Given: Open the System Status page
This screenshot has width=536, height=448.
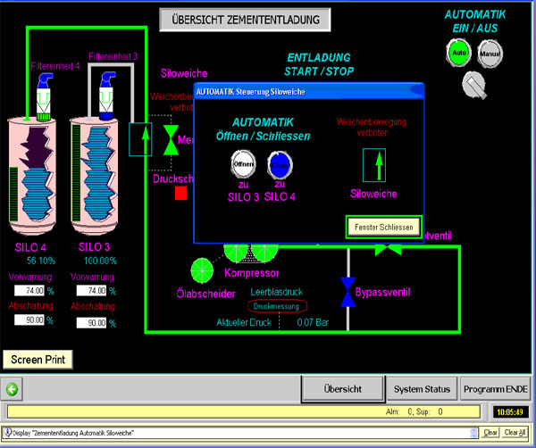Looking at the screenshot, I should 421,389.
